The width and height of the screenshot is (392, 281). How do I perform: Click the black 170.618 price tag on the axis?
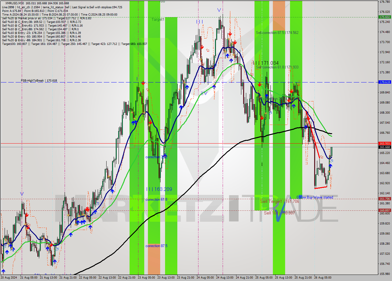click(x=385, y=82)
